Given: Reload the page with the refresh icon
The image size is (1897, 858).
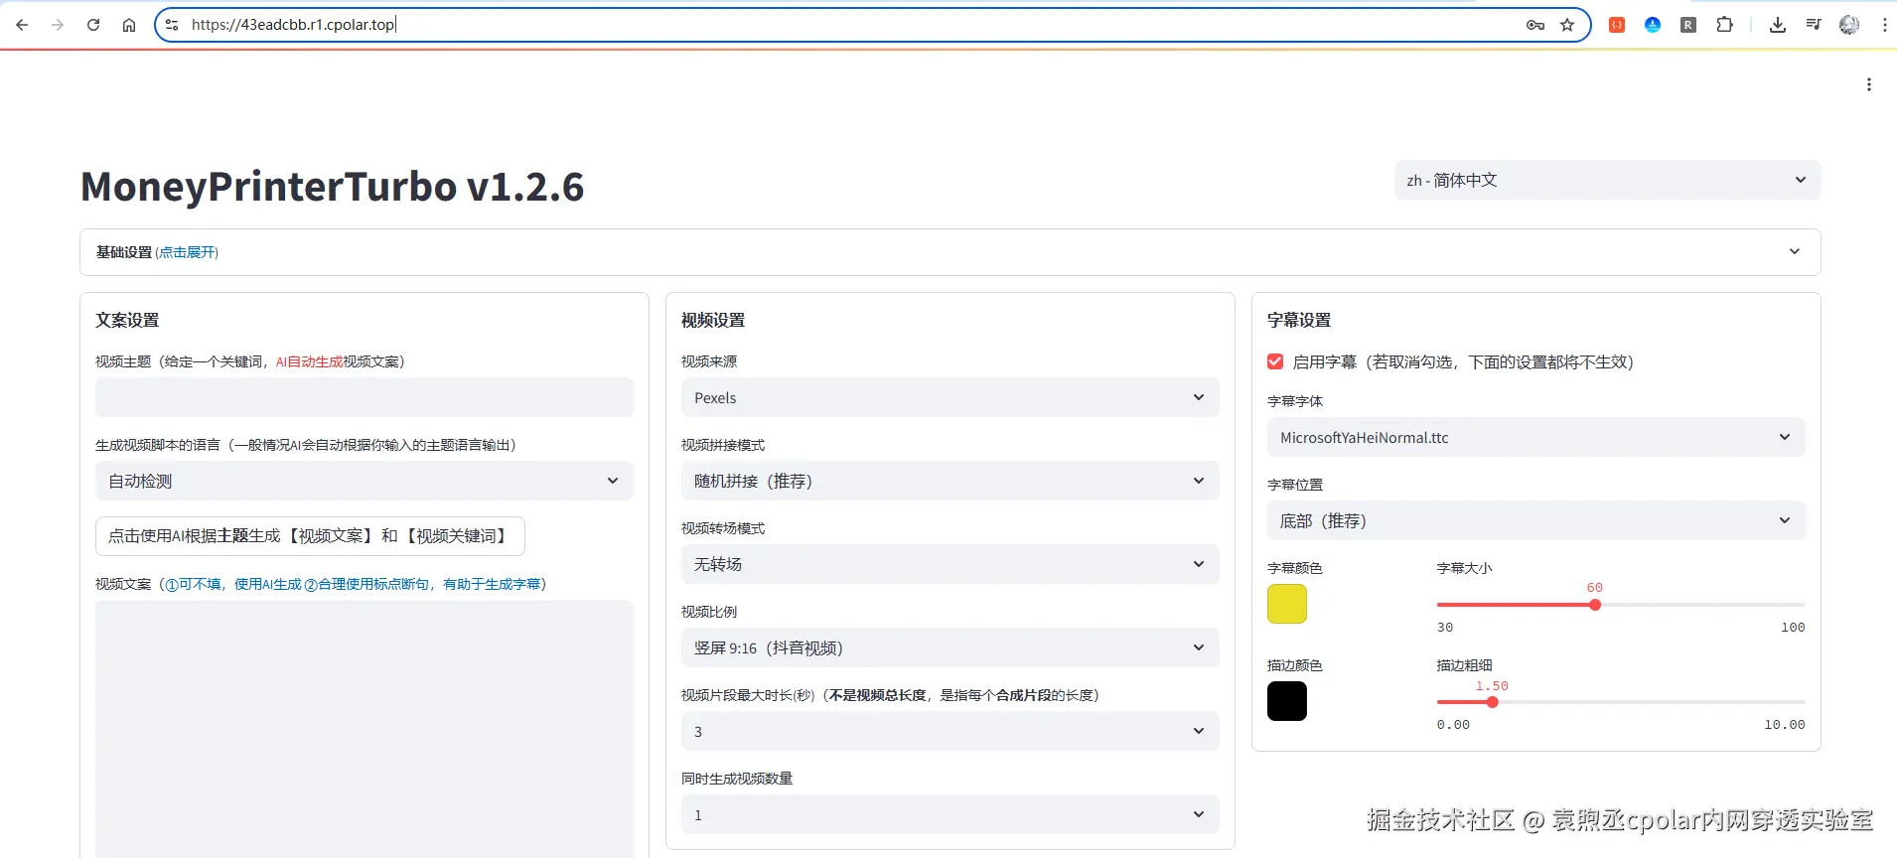Looking at the screenshot, I should tap(93, 25).
